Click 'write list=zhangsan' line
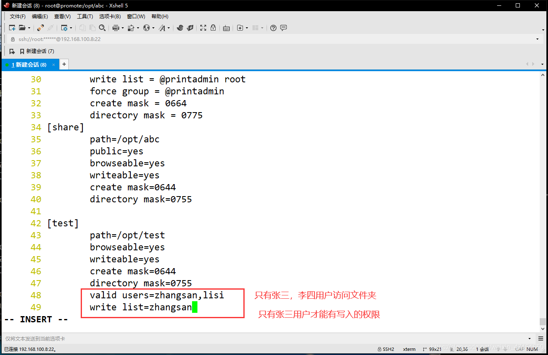The image size is (548, 355). pyautogui.click(x=141, y=307)
